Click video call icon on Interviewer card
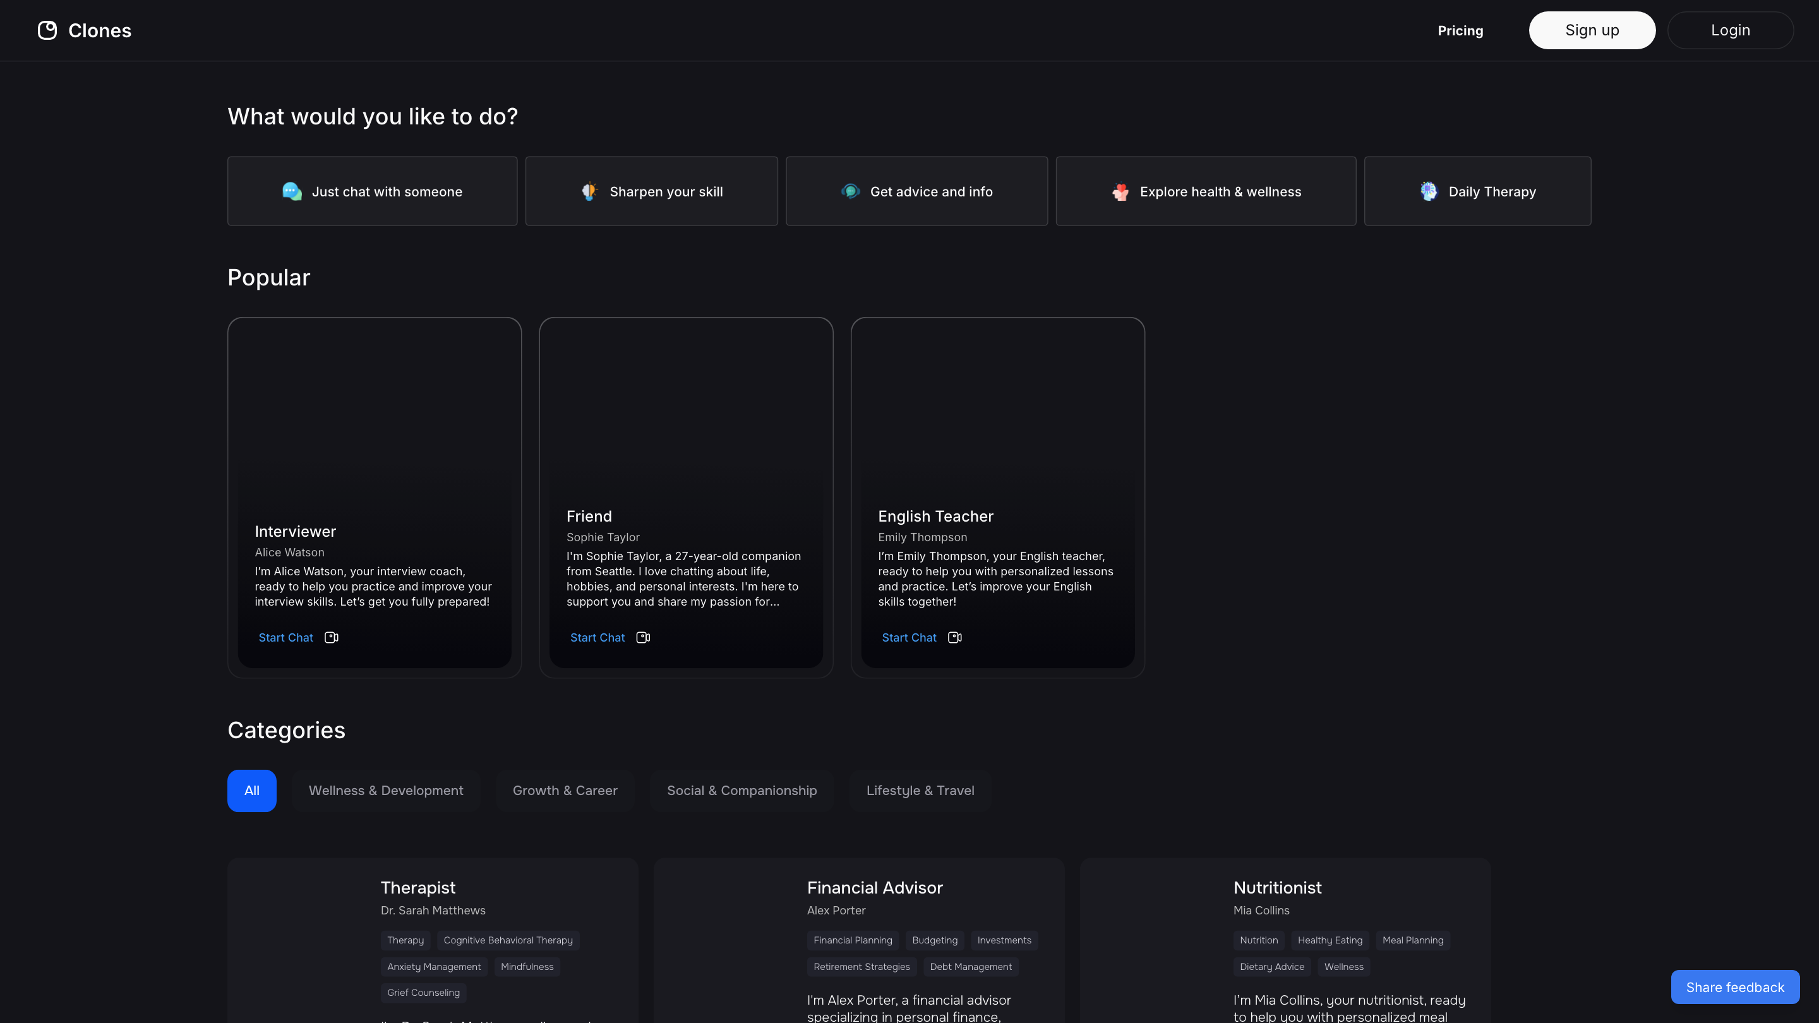1819x1023 pixels. [x=331, y=638]
